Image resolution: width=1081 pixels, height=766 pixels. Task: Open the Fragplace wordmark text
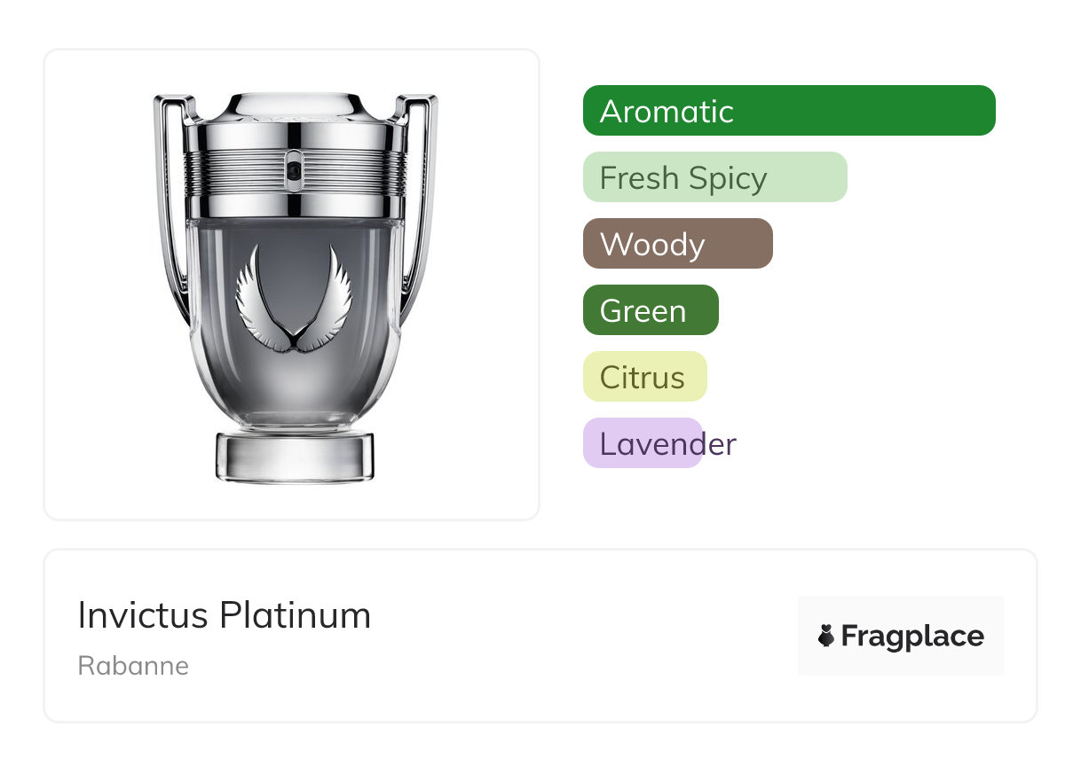[x=912, y=637]
